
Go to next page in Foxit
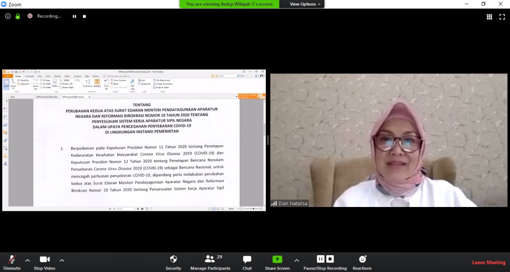[138, 209]
